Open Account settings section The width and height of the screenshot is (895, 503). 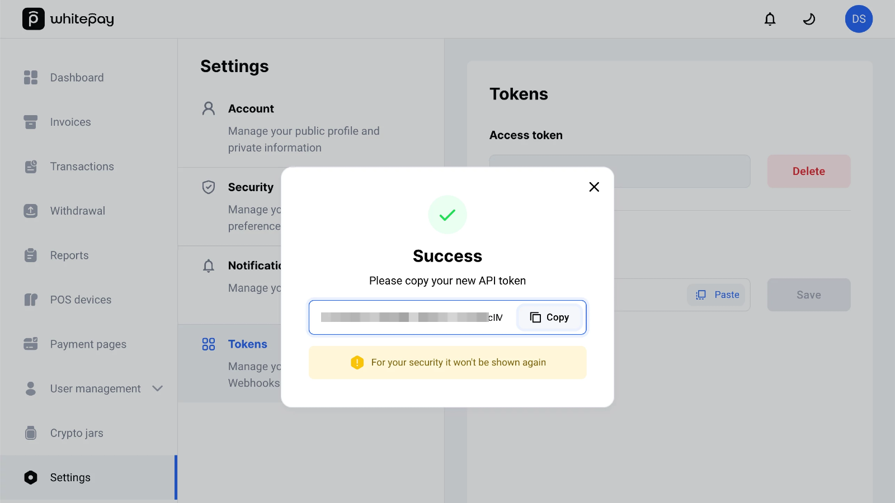point(251,109)
